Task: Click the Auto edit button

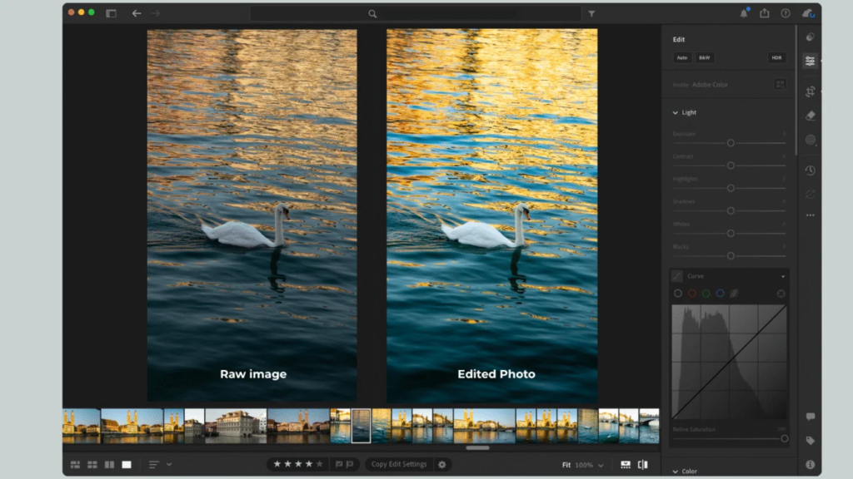Action: click(682, 57)
